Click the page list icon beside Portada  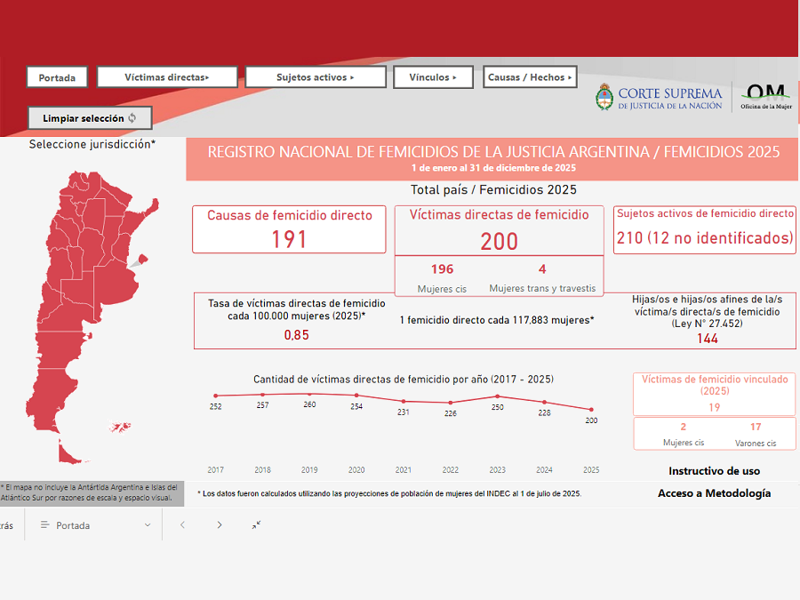tap(45, 525)
